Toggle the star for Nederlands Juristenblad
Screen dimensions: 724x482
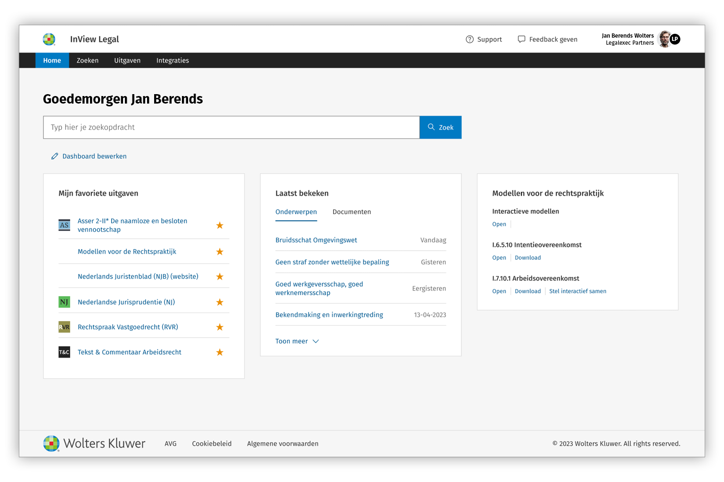(220, 277)
